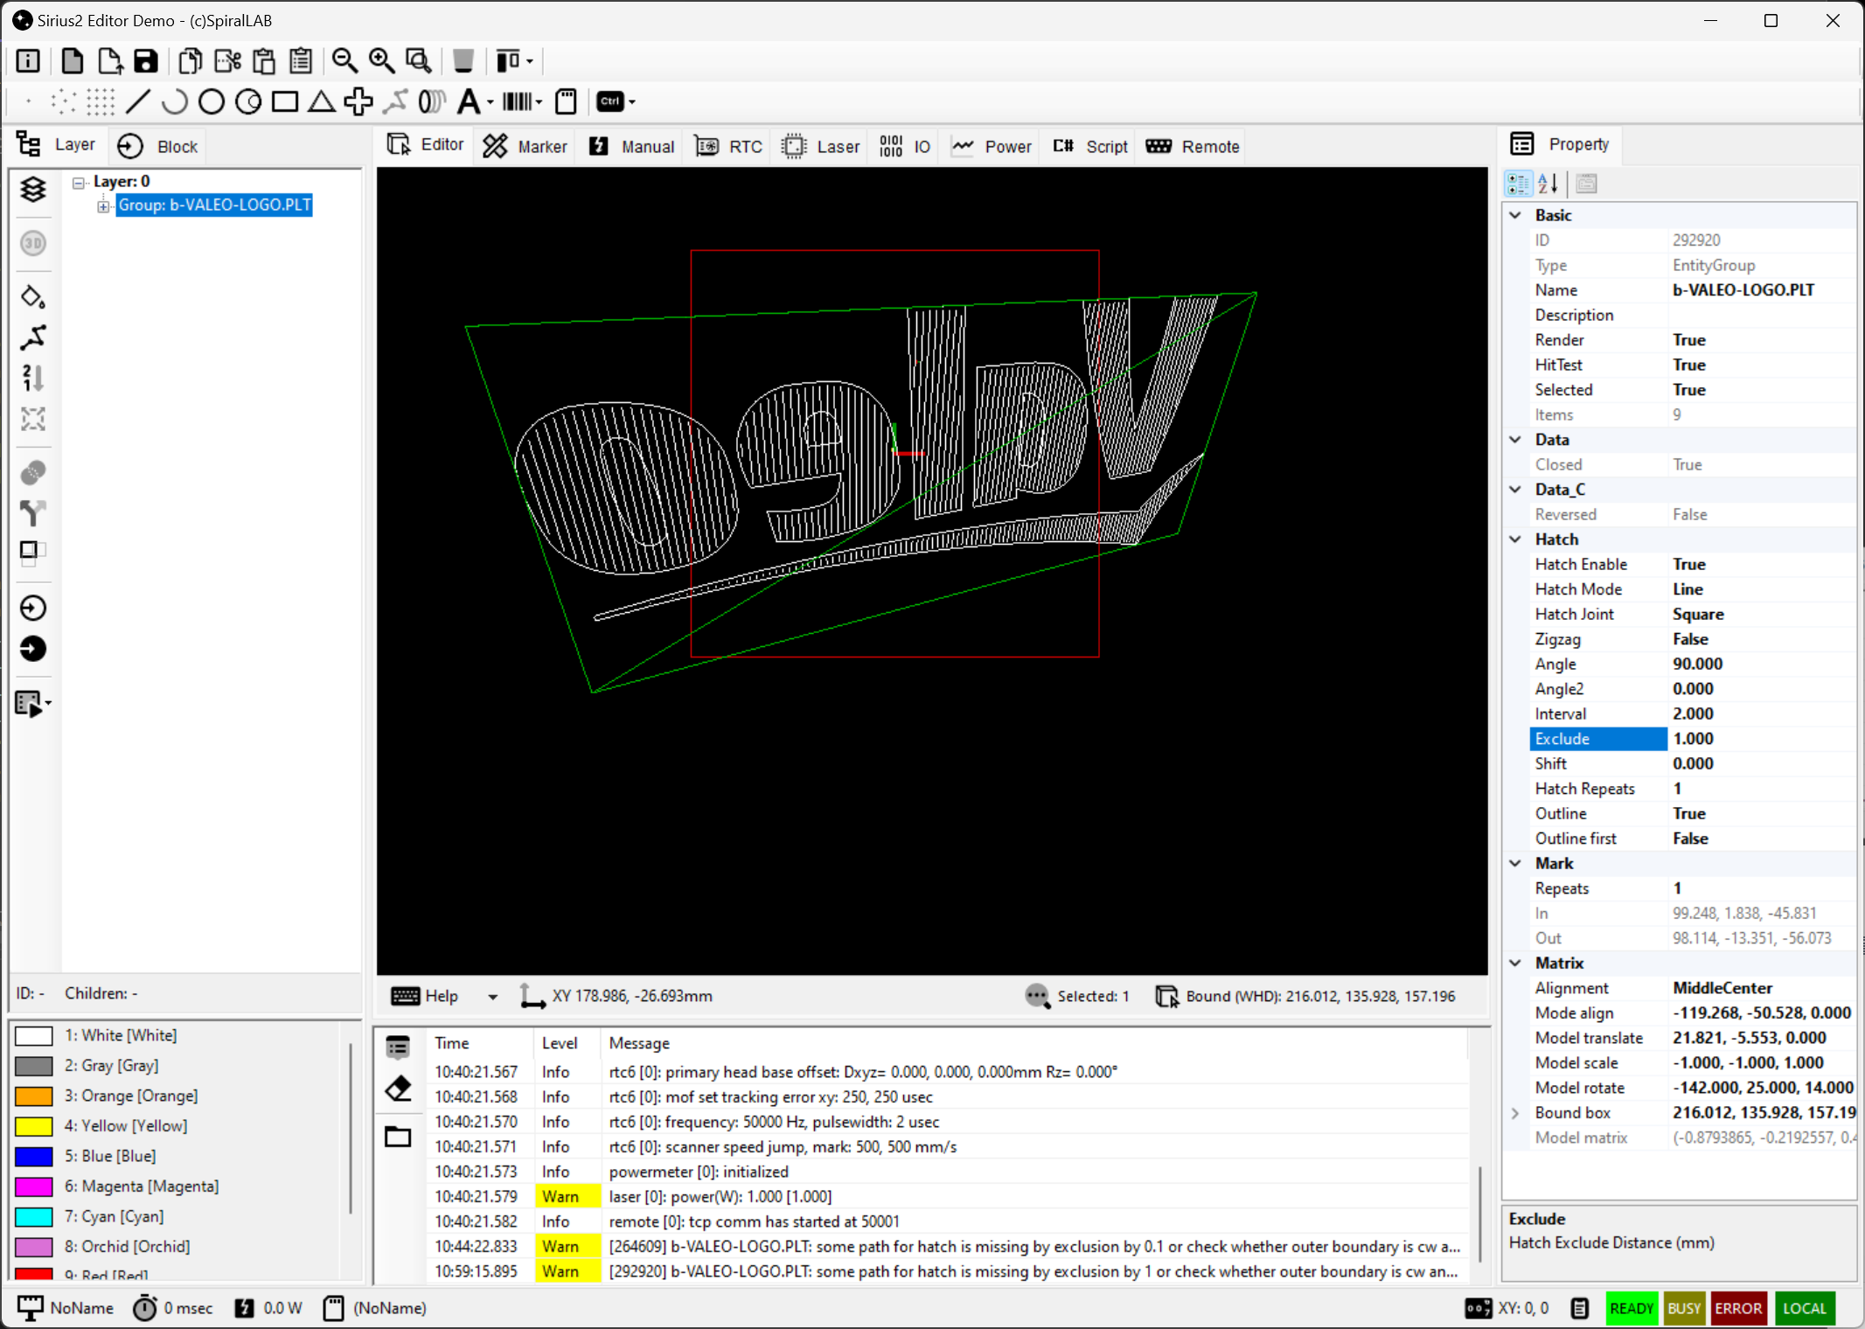The image size is (1865, 1329).
Task: Select the Line drawing tool
Action: [138, 101]
